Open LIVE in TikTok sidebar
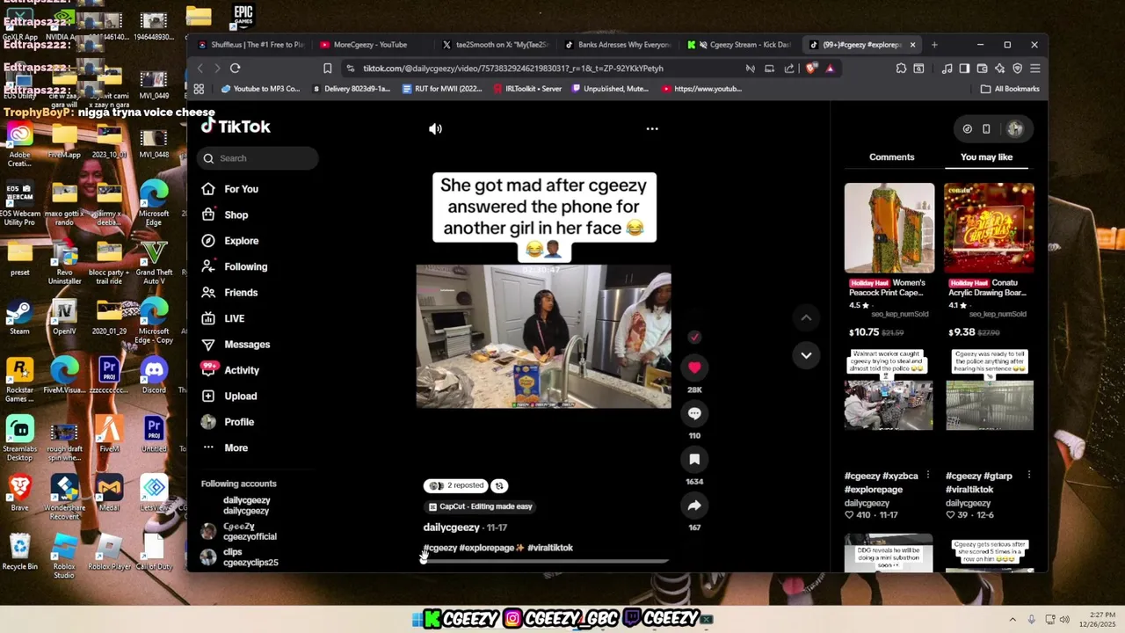This screenshot has height=633, width=1125. click(x=235, y=318)
